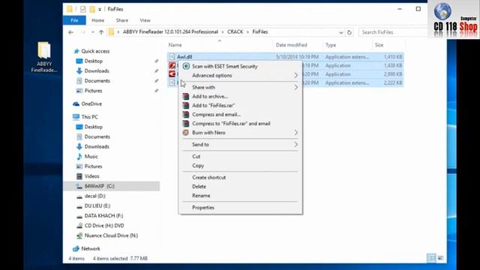This screenshot has height=270, width=480.
Task: Copy the selected files
Action: [x=240, y=166]
